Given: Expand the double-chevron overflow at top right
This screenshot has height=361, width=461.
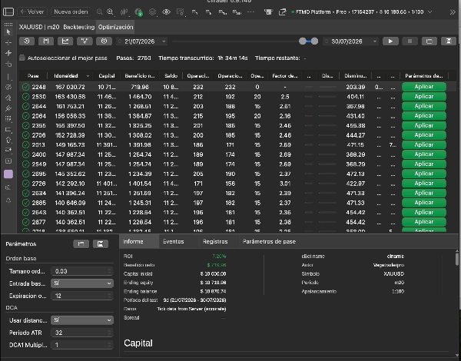Looking at the screenshot, I should pos(453,12).
